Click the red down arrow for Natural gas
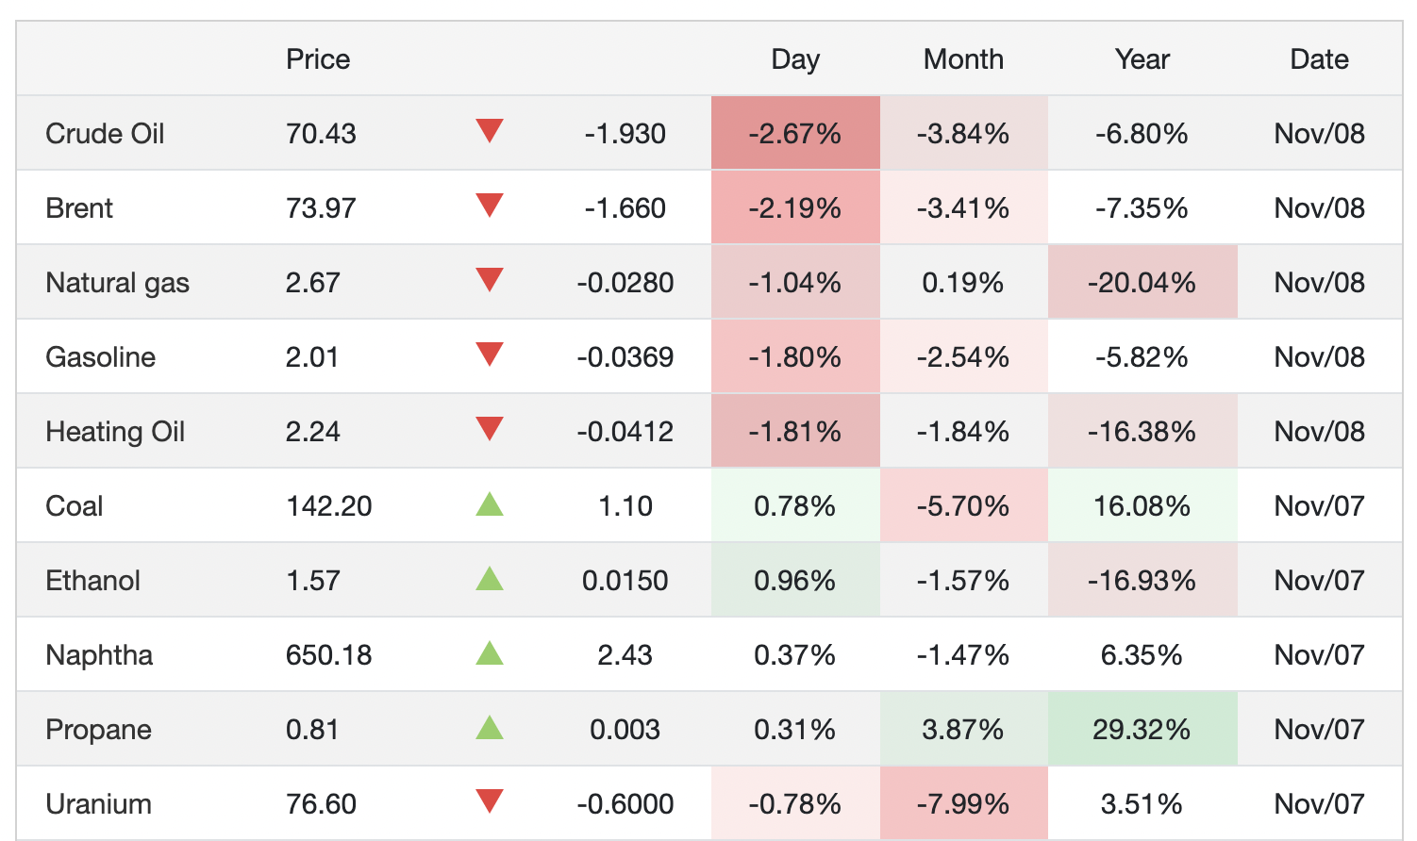This screenshot has height=841, width=1417. (490, 280)
